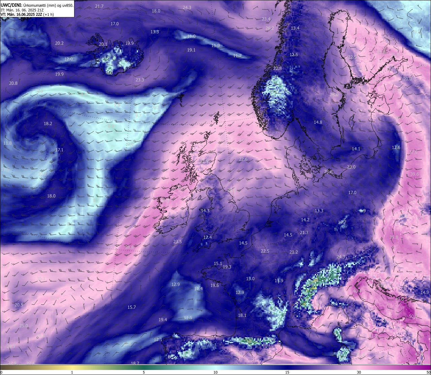Click the map value 23.5

(177, 241)
